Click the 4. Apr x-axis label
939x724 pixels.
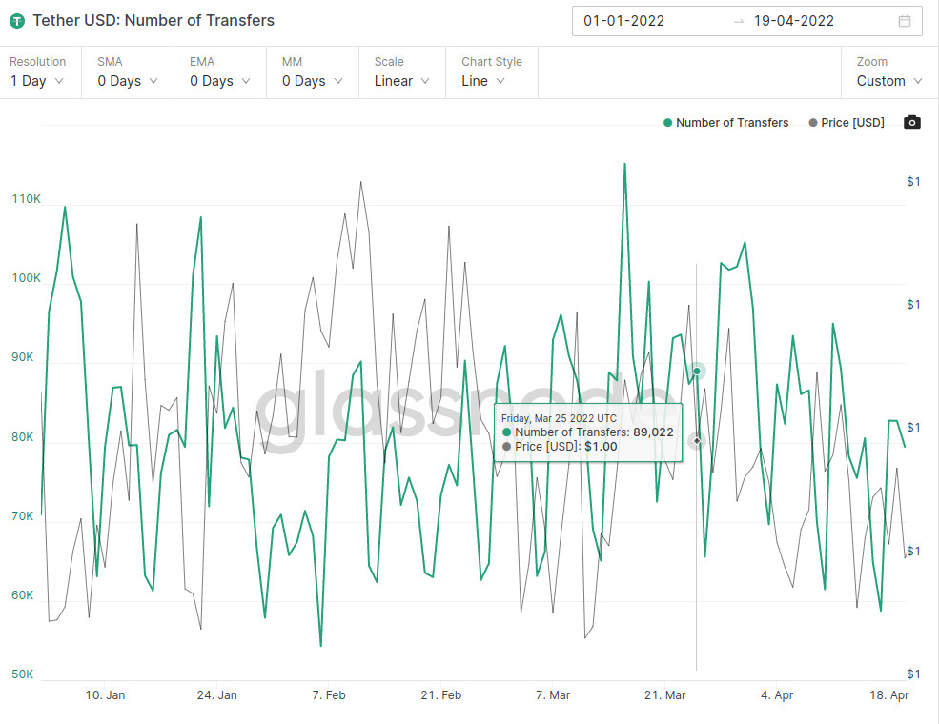(777, 695)
